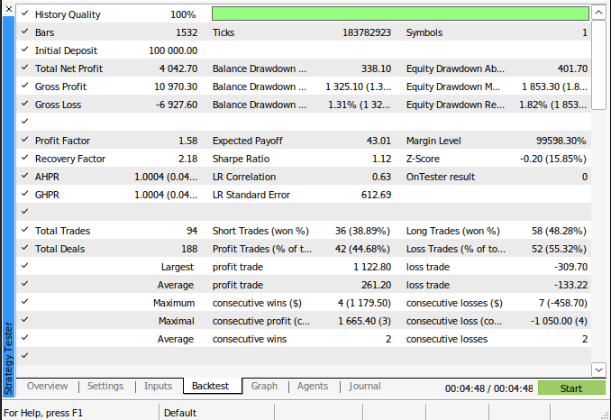Viewport: 611px width, 420px height.
Task: Click the Initial Deposit value 100 000.00
Action: tap(173, 50)
